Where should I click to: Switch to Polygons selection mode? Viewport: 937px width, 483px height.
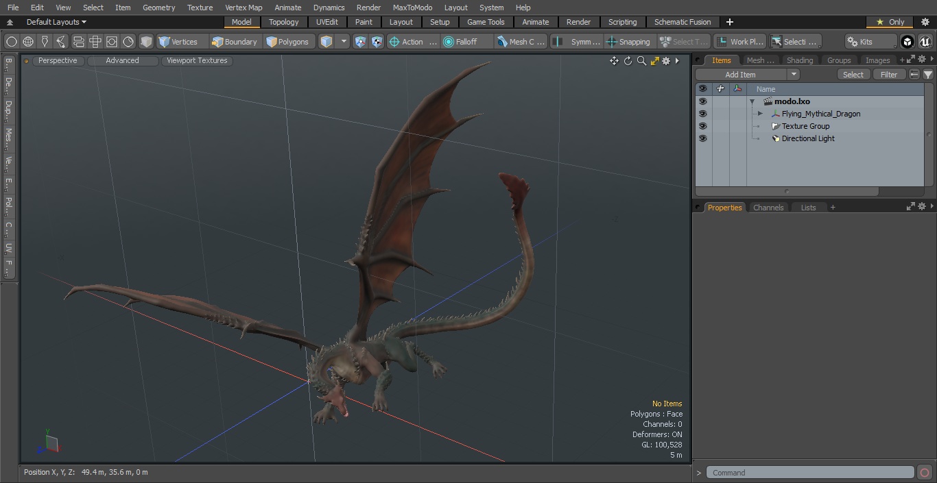point(287,42)
